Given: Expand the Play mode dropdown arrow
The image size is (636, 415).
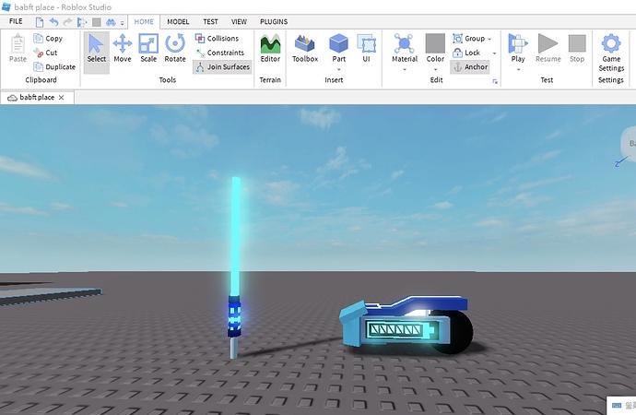Looking at the screenshot, I should pyautogui.click(x=518, y=69).
